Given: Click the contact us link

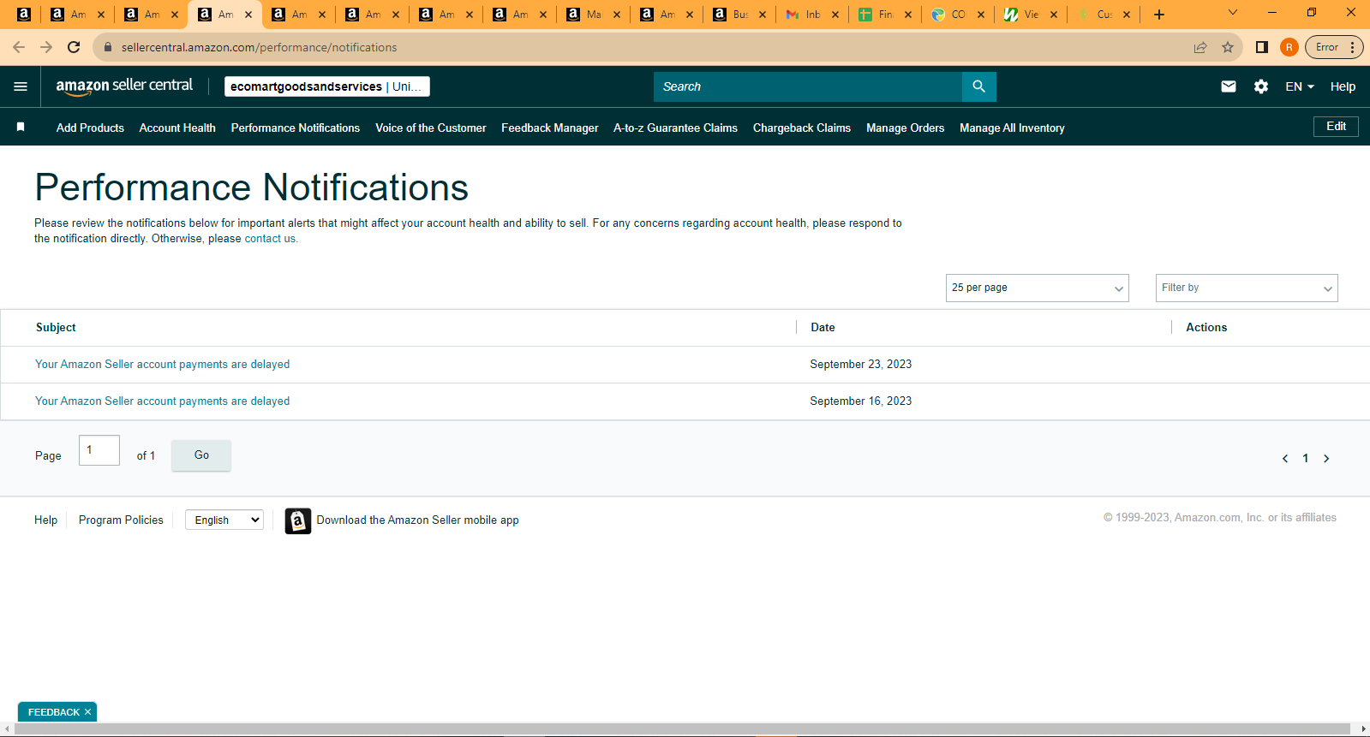Looking at the screenshot, I should click(x=270, y=239).
